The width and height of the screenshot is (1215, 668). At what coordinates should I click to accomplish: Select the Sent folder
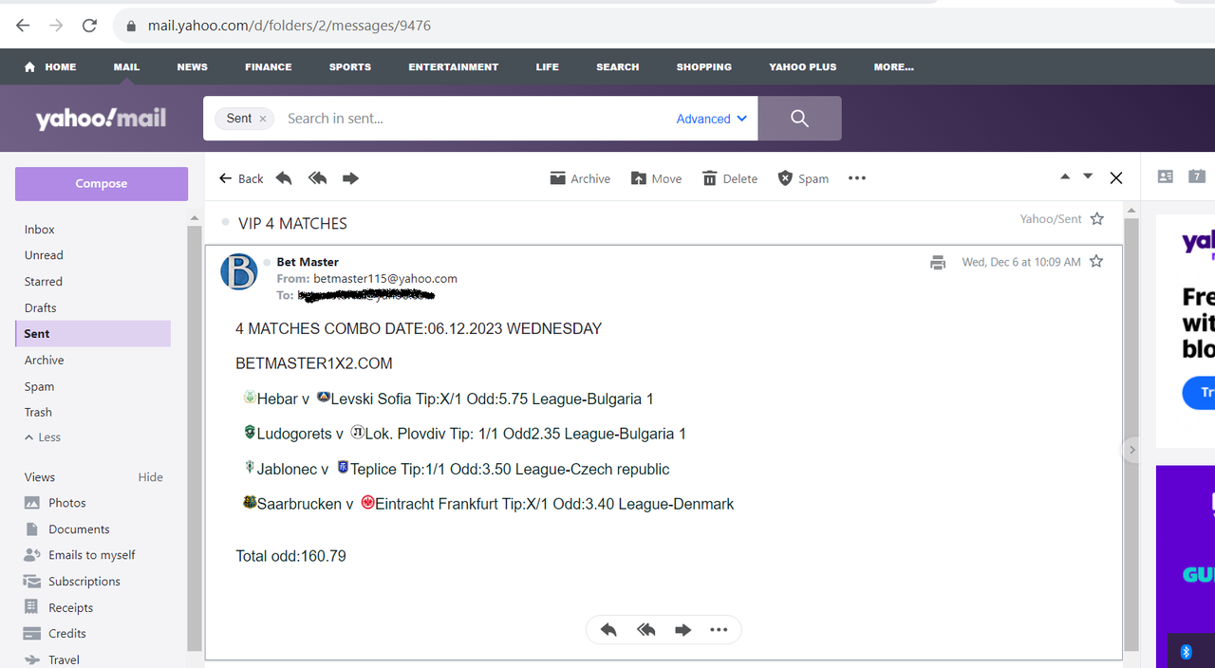93,334
